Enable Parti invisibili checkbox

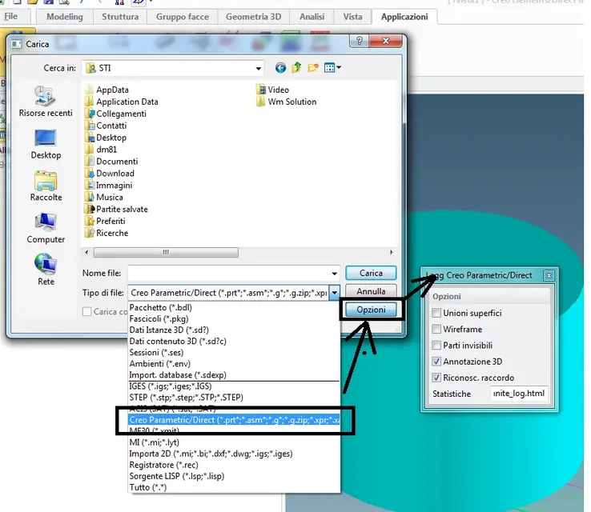436,346
